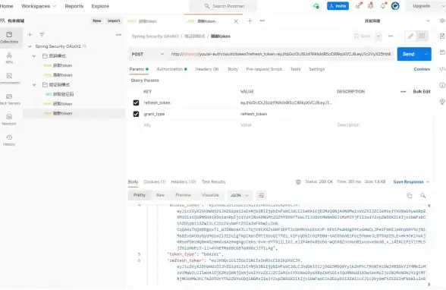Switch response view to Raw
This screenshot has width=446, height=290.
pyautogui.click(x=160, y=195)
